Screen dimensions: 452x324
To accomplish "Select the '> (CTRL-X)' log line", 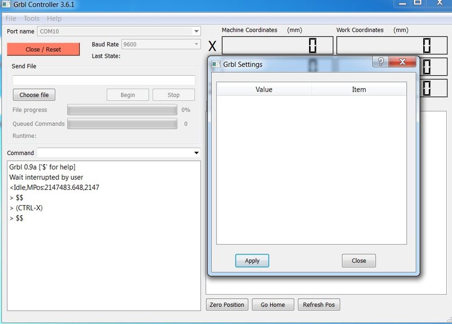I will click(26, 208).
